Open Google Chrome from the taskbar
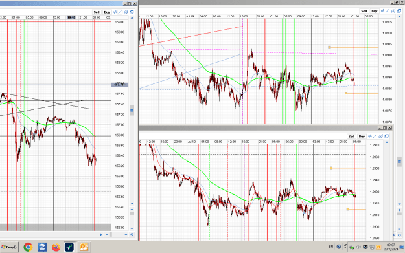Image resolution: width=405 pixels, height=253 pixels. click(x=28, y=247)
